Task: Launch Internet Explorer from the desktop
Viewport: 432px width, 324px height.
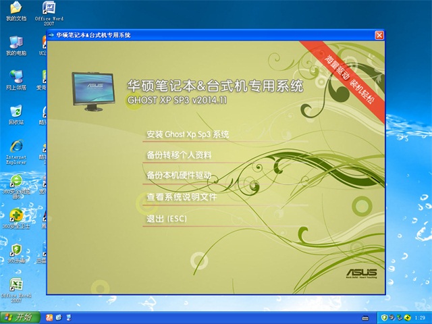Action: [16, 152]
